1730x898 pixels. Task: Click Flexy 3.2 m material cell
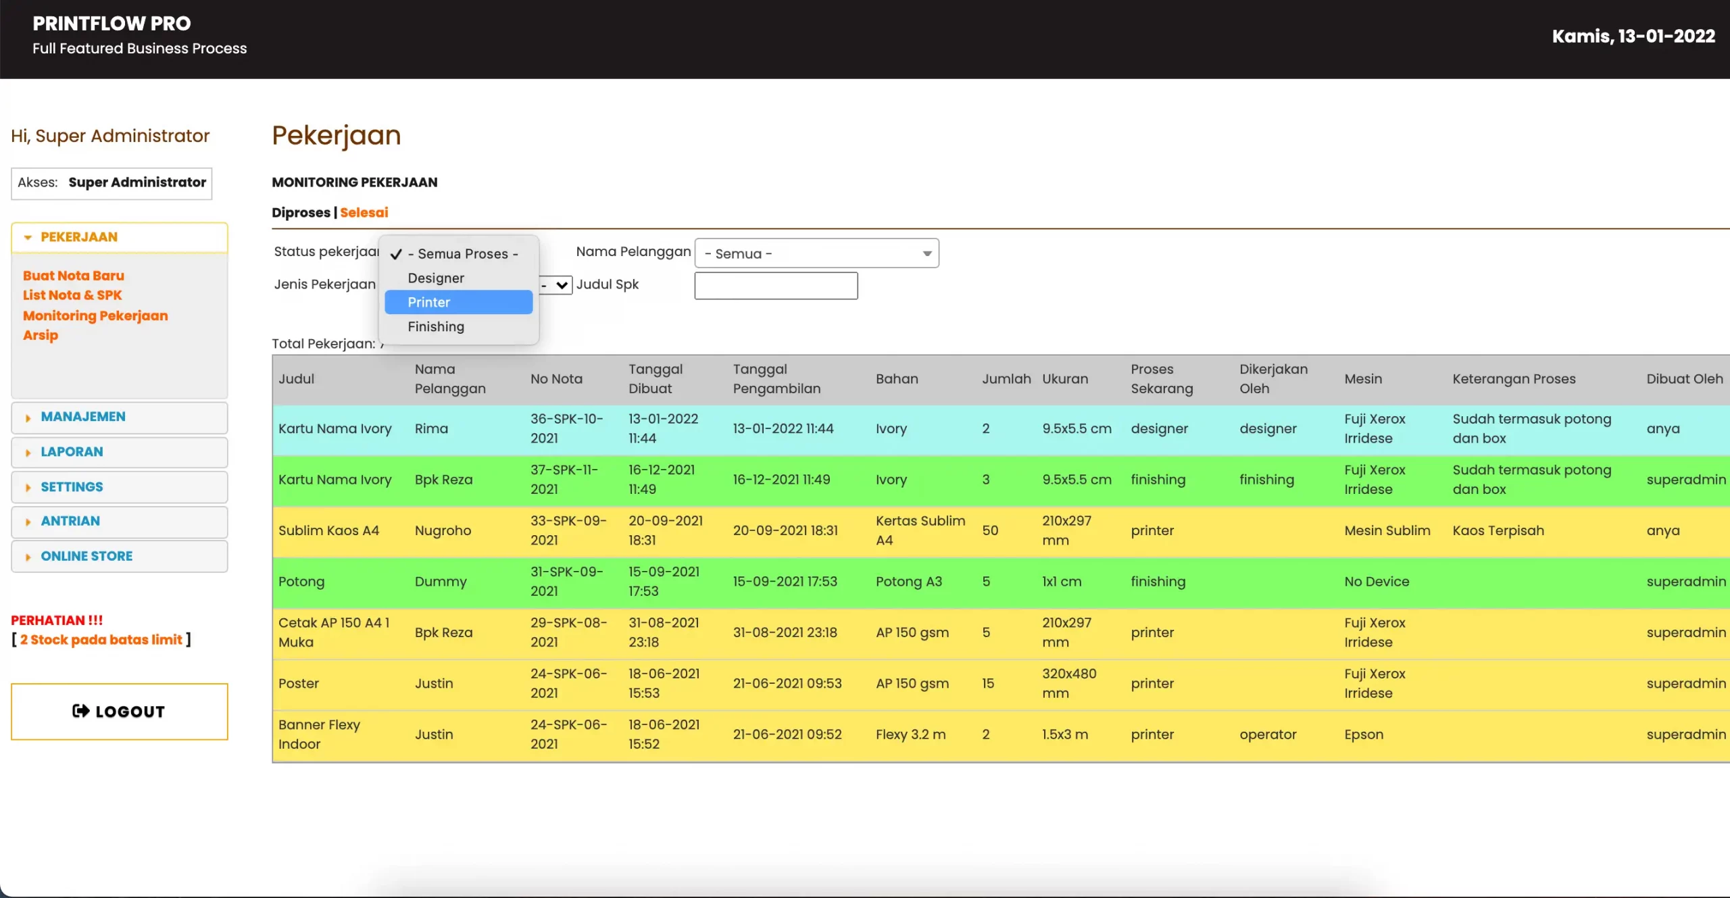pyautogui.click(x=910, y=734)
